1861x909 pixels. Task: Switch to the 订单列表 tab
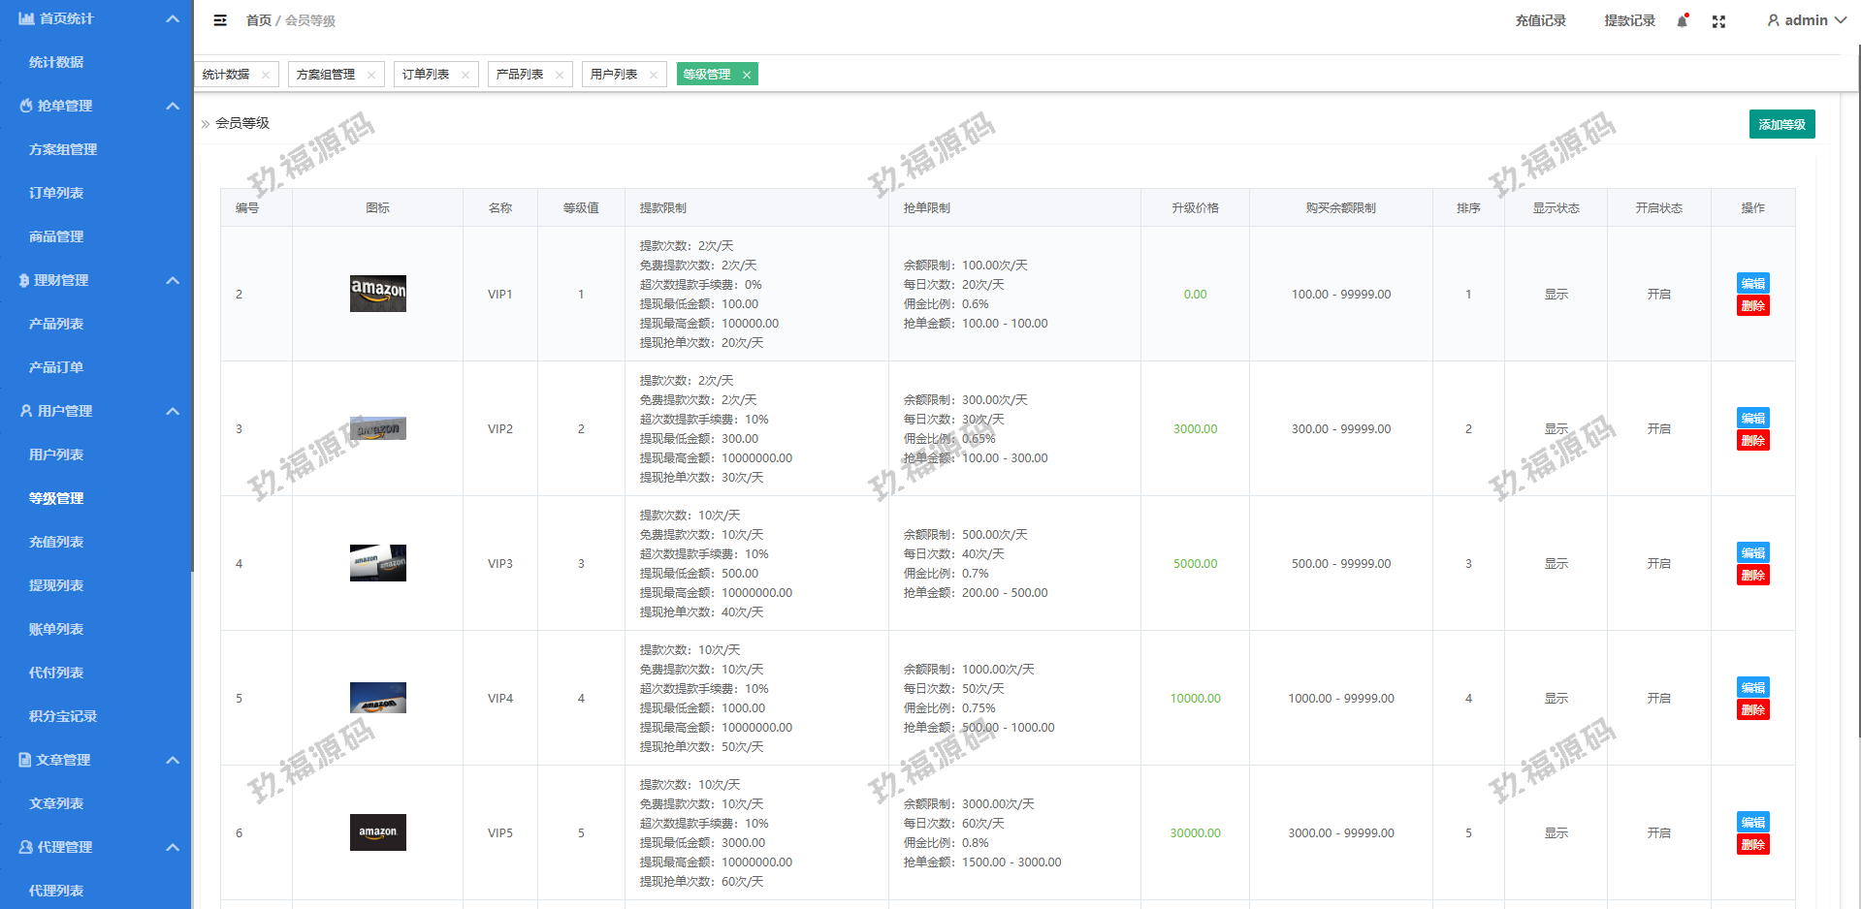coord(426,75)
